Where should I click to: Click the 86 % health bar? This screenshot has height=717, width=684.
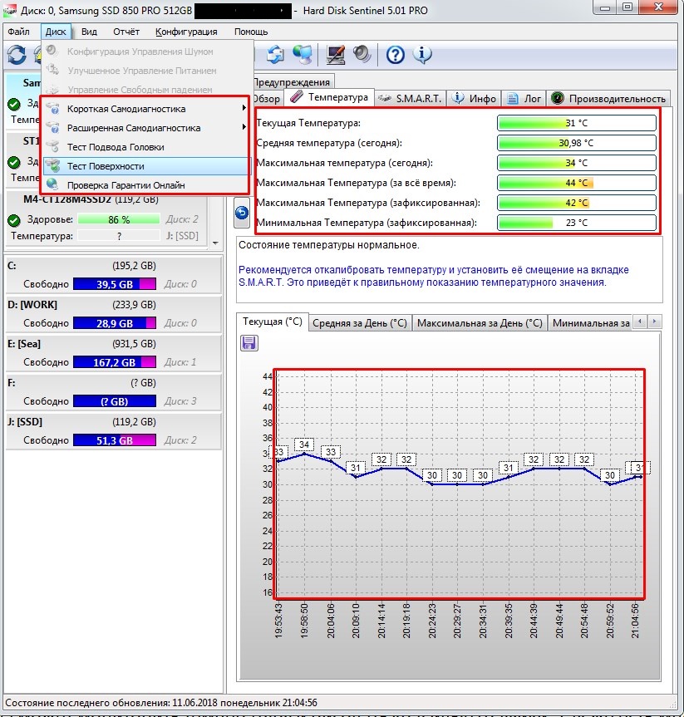tap(119, 219)
